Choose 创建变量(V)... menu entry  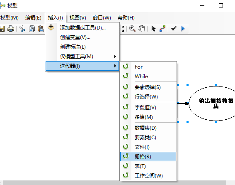coord(82,37)
